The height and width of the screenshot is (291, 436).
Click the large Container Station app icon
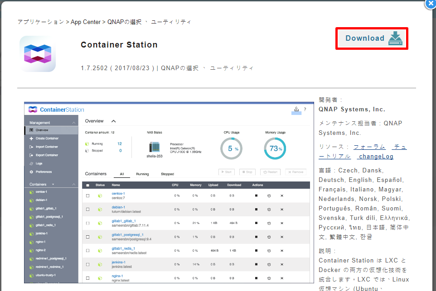pyautogui.click(x=38, y=54)
